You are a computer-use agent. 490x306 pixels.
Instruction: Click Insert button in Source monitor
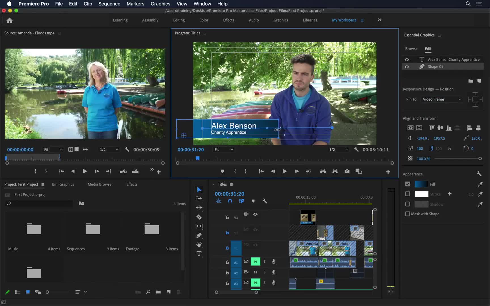[123, 171]
